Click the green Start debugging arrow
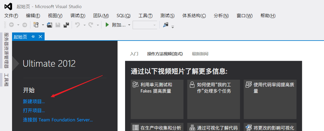Image resolution: width=324 pixels, height=131 pixels. 107,25
